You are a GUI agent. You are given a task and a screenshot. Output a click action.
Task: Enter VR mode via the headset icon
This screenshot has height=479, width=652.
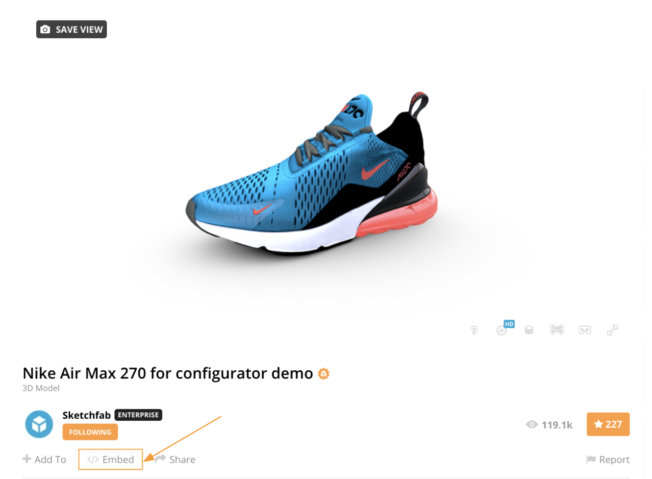(584, 330)
